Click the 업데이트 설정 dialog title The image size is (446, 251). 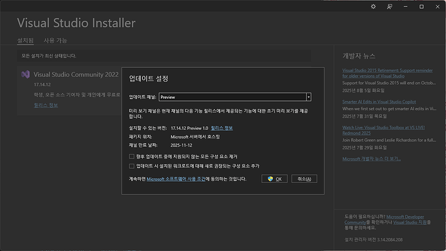(149, 78)
